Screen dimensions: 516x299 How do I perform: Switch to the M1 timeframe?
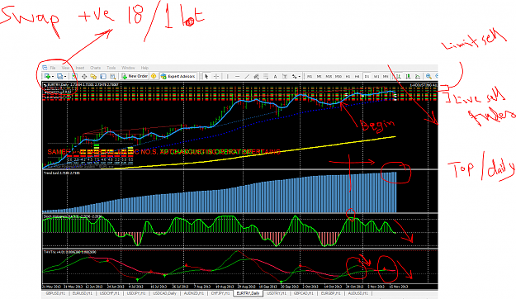click(310, 76)
